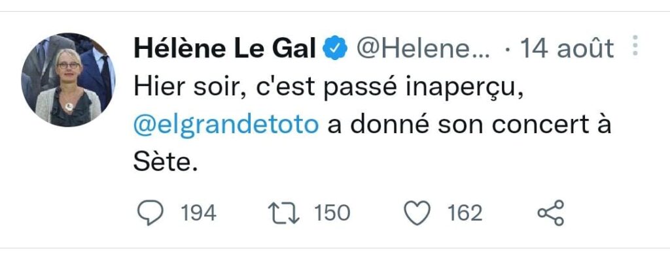Open the share icon menu
The image size is (670, 254).
(551, 213)
